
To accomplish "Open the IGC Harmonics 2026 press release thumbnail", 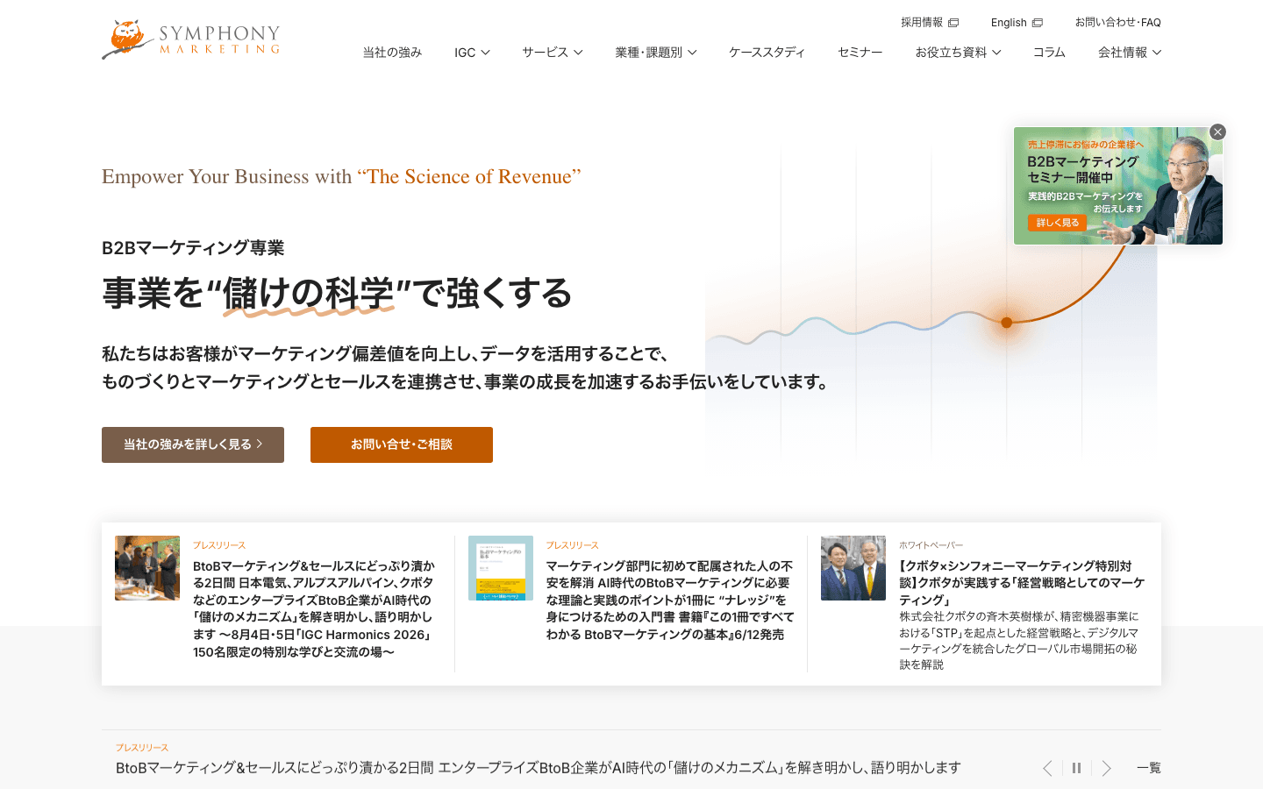I will (x=147, y=568).
